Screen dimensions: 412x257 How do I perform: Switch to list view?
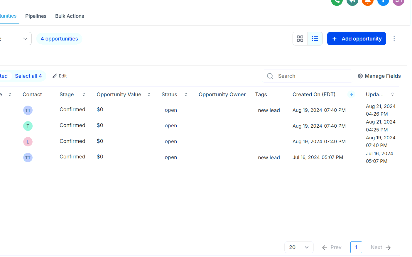point(315,39)
